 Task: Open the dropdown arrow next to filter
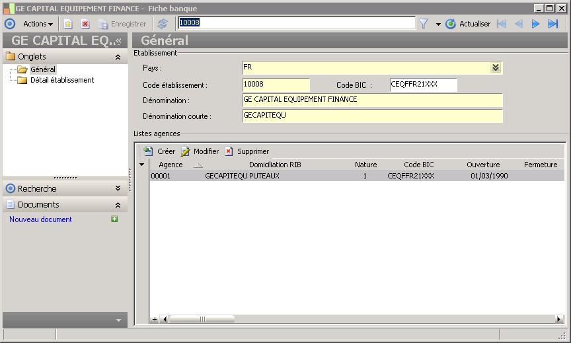tap(438, 24)
